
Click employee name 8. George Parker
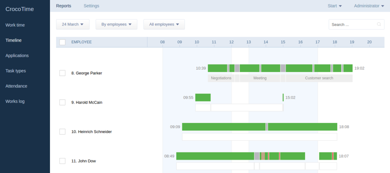click(x=87, y=73)
